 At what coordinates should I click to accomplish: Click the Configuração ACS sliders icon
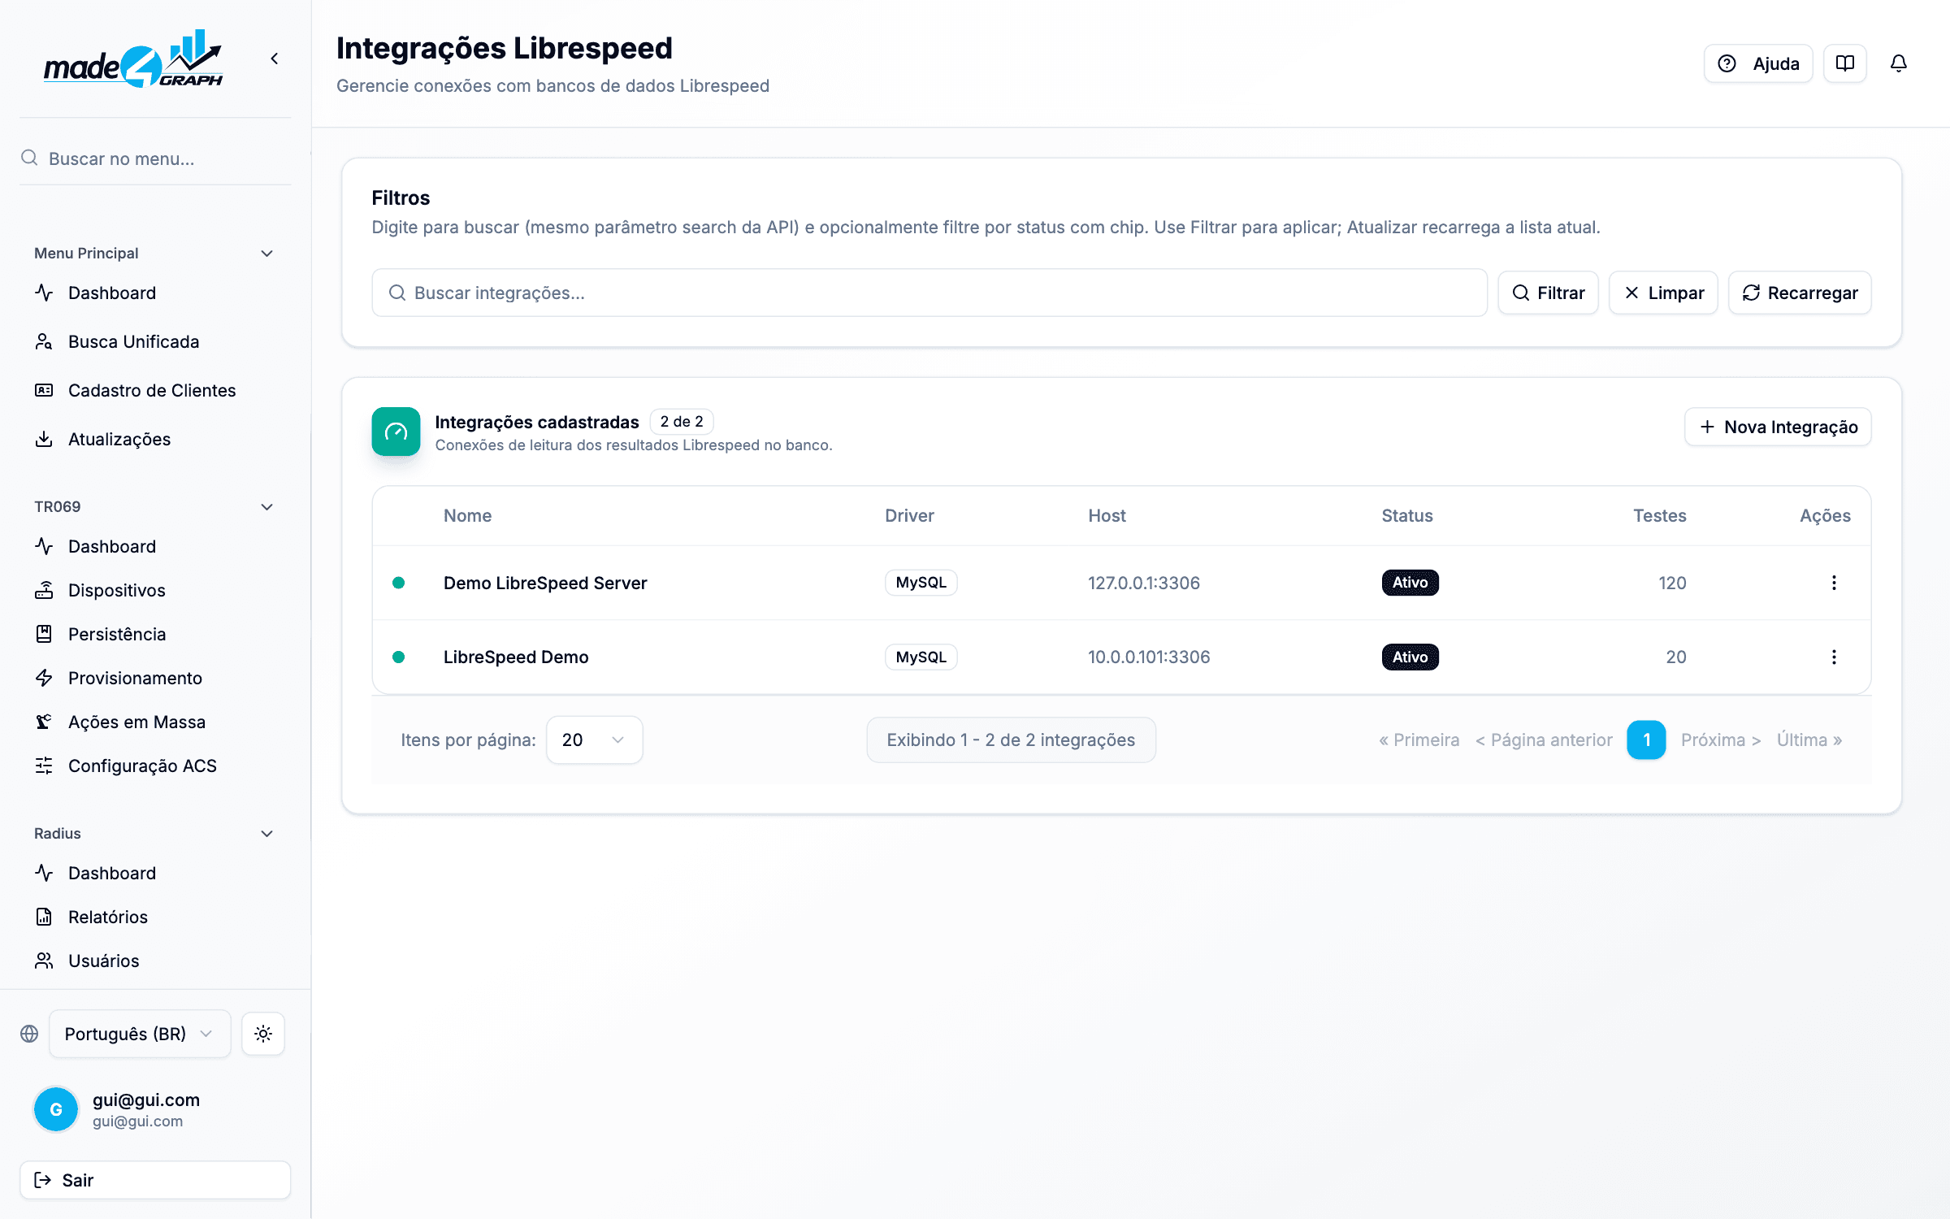pos(44,766)
